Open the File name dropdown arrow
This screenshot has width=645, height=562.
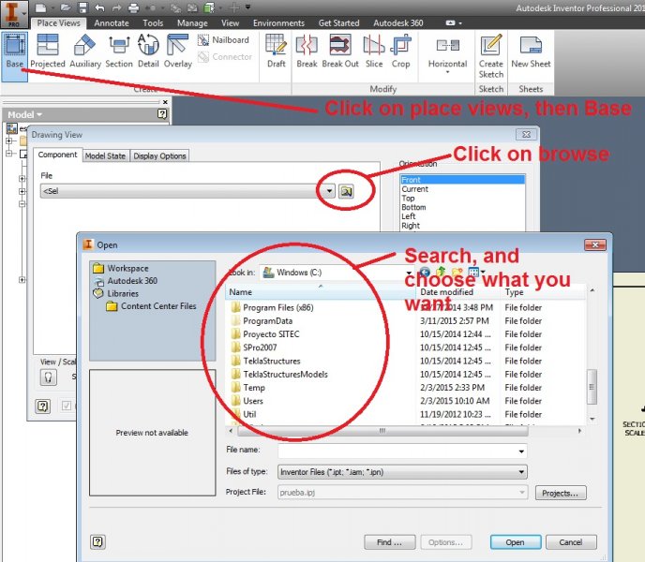point(520,451)
